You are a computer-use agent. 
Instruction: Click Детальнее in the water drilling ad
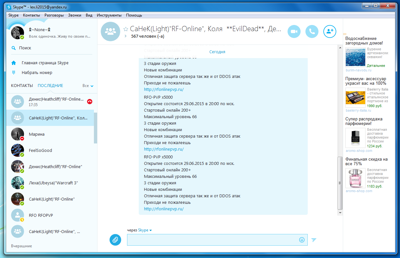(x=376, y=66)
